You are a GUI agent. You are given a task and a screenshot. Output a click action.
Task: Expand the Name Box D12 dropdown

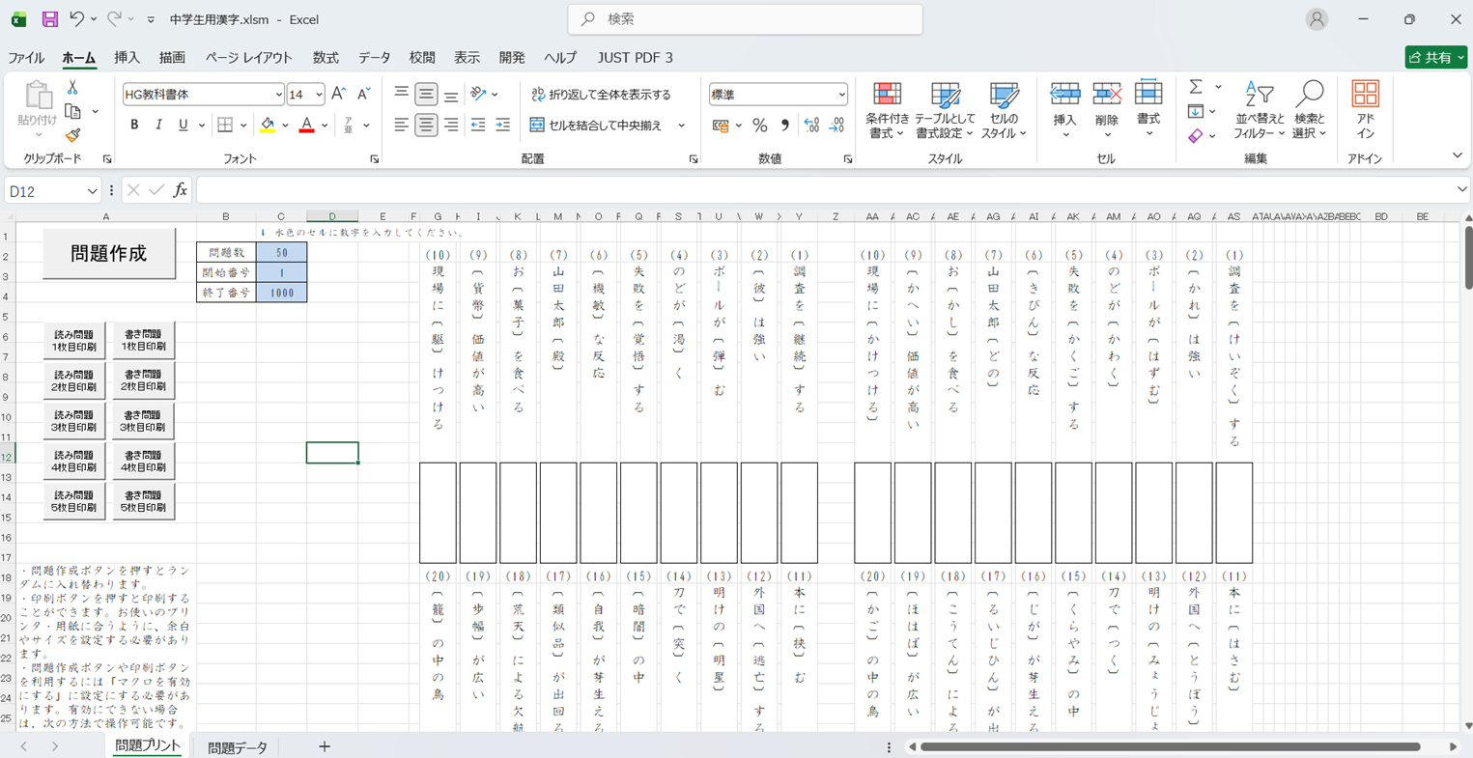tap(92, 191)
